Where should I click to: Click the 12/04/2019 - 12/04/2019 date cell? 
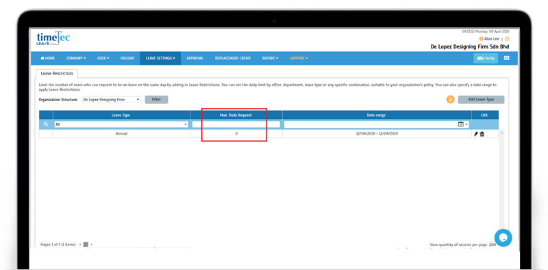coord(377,133)
